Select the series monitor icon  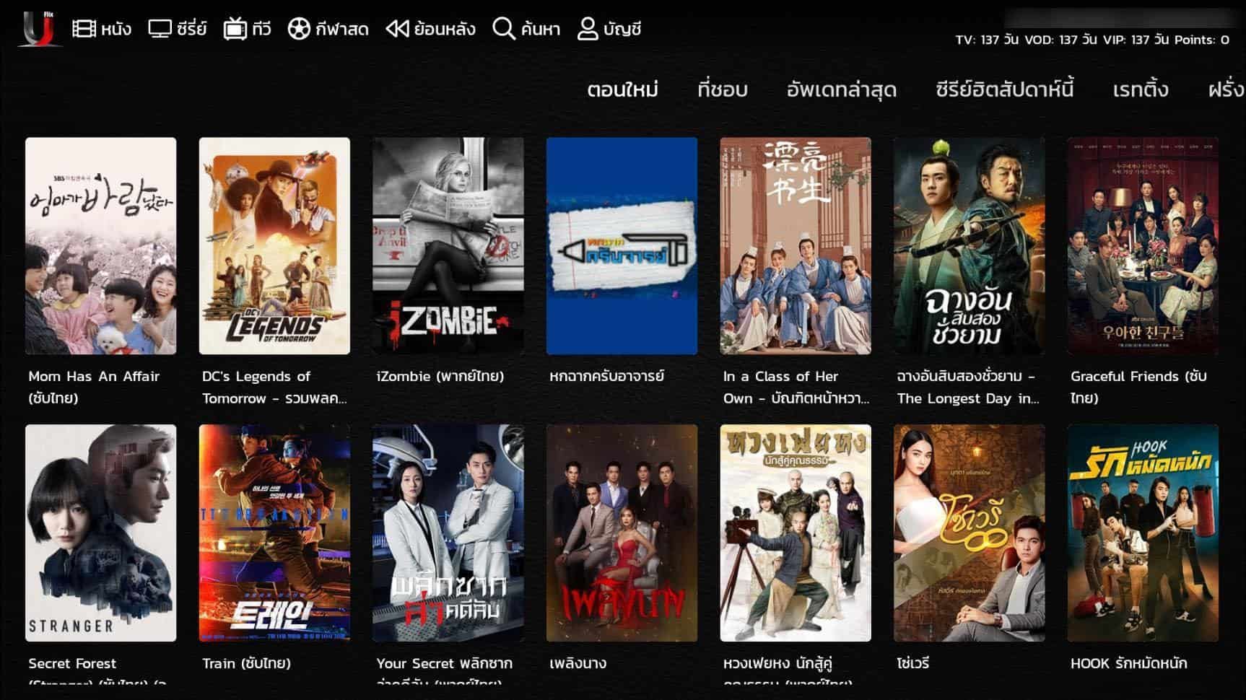coord(160,29)
